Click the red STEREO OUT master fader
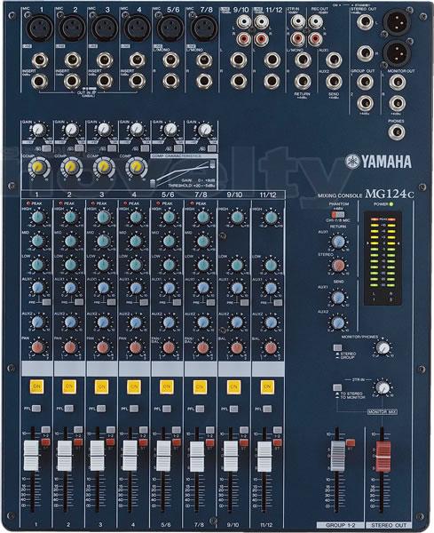 (x=383, y=457)
